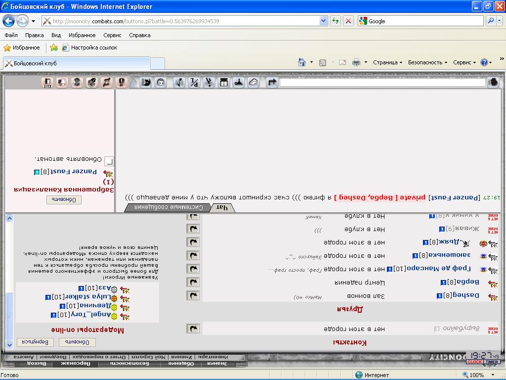This screenshot has height=380, width=506.
Task: Open the Файл menu
Action: [11, 35]
